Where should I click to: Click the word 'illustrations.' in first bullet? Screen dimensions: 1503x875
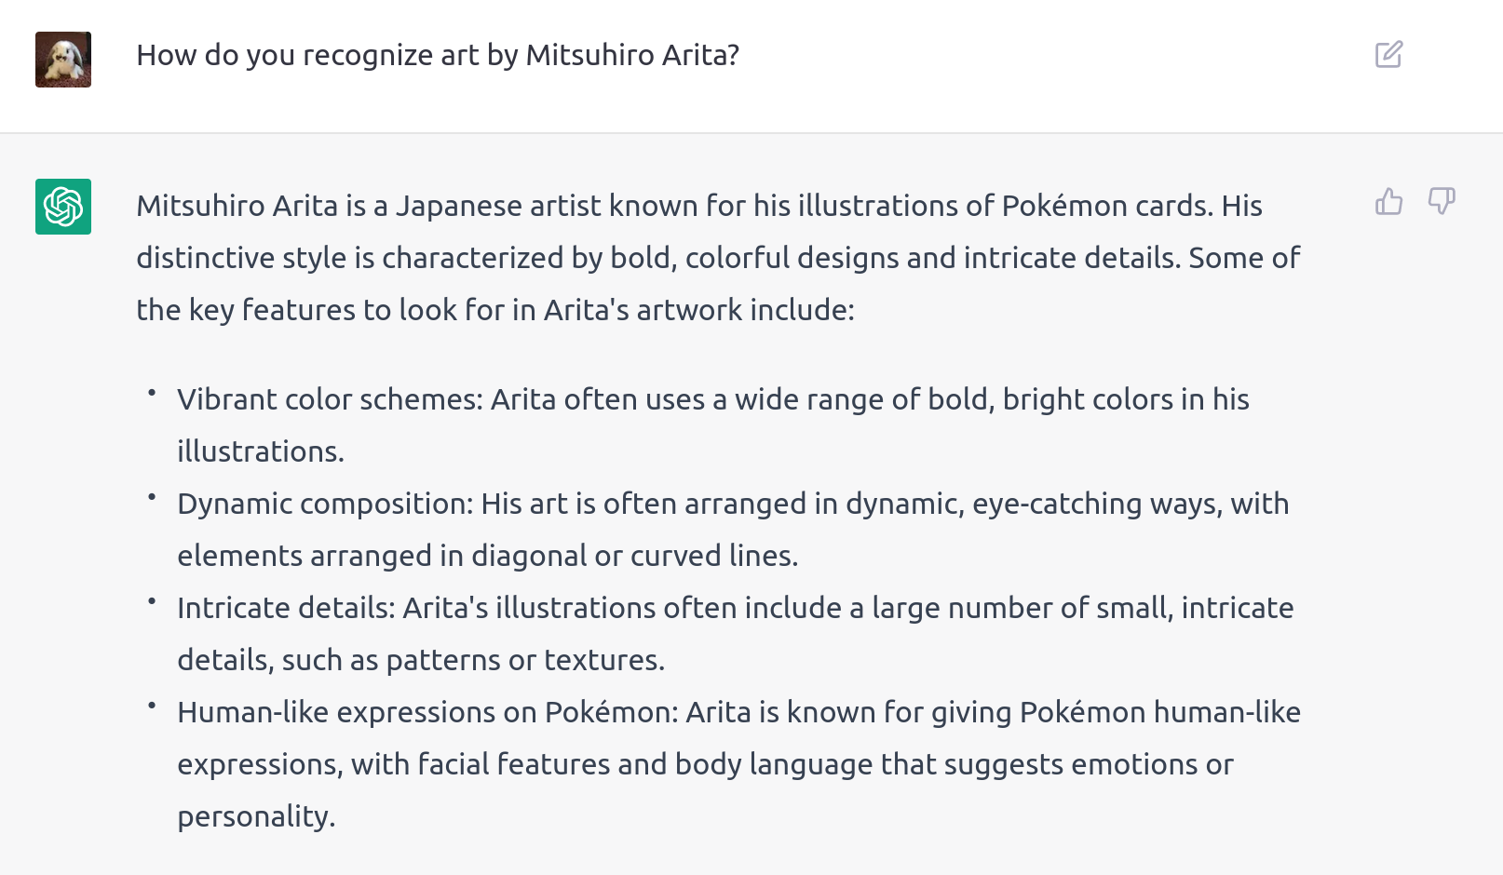point(261,451)
